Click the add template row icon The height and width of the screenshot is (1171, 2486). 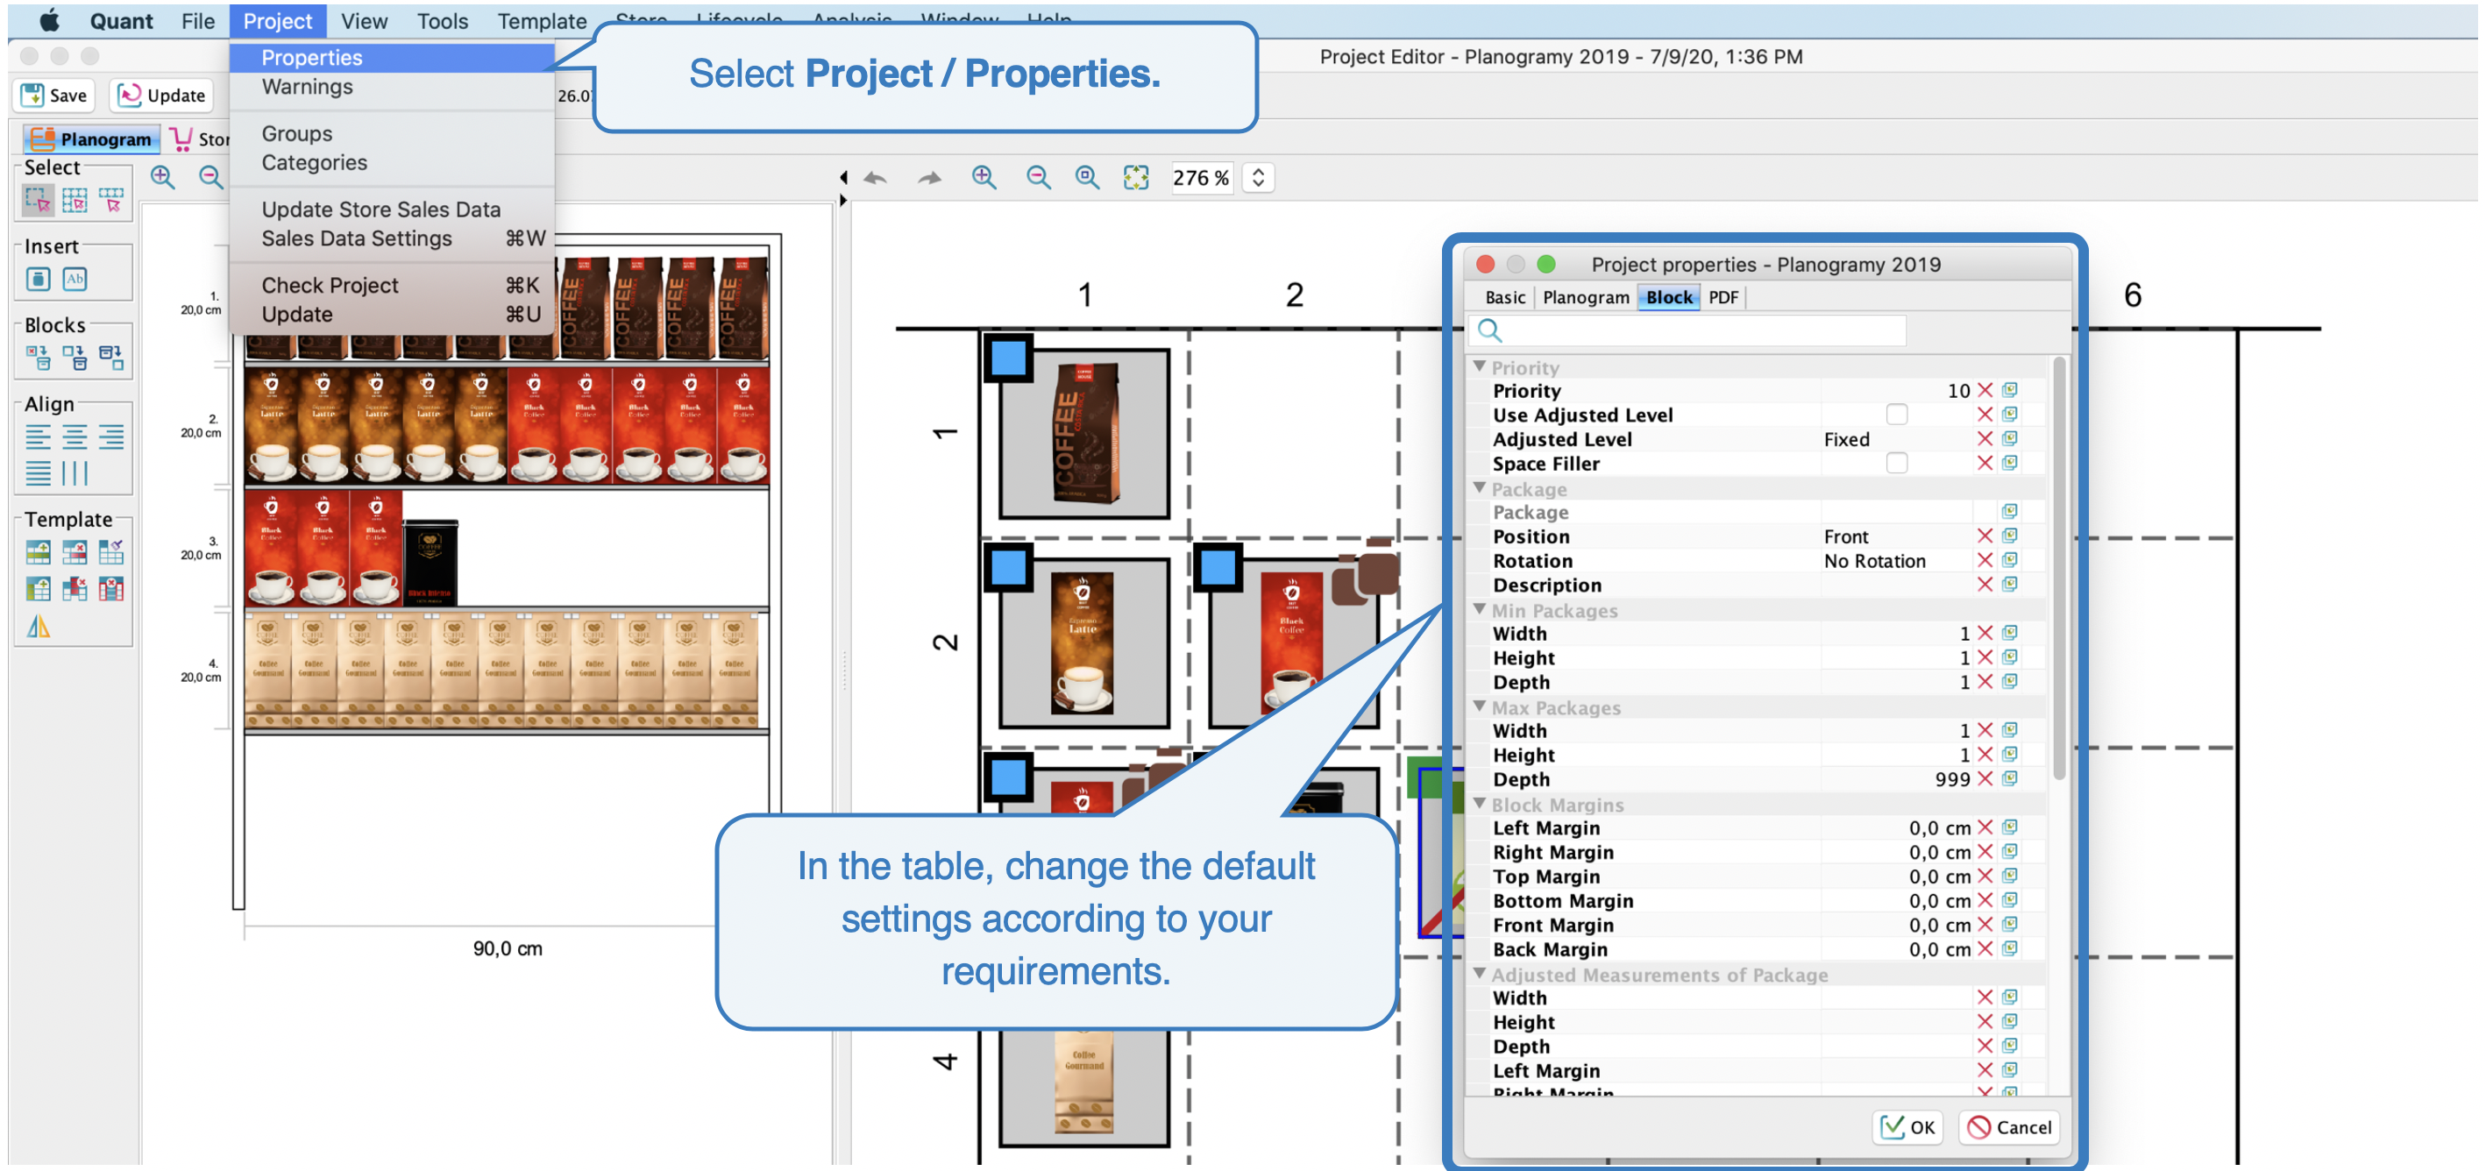pos(38,553)
